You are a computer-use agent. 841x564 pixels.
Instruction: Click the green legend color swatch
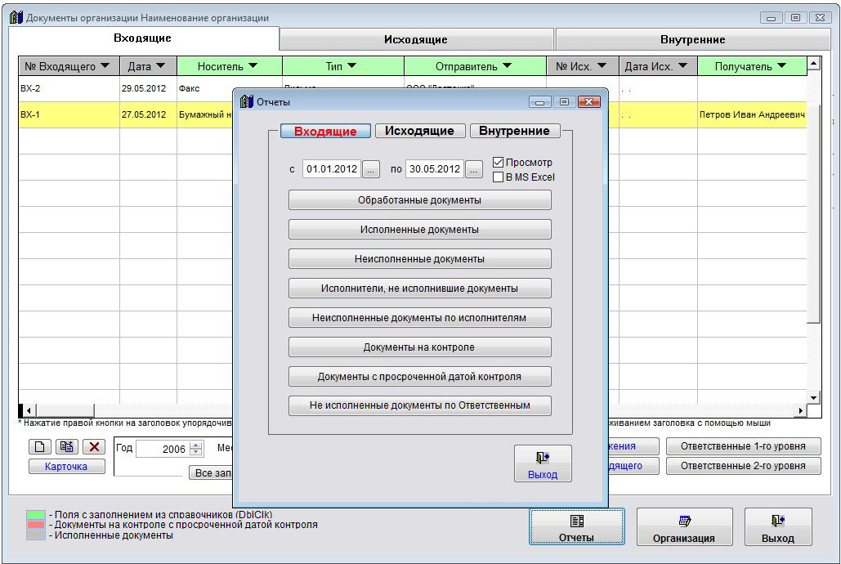click(x=36, y=515)
